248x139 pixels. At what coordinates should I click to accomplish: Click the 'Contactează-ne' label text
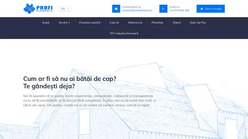point(131,7)
